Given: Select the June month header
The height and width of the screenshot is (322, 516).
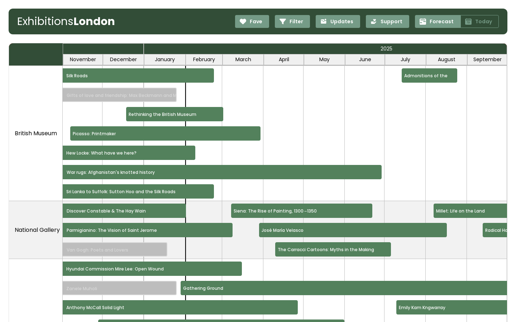Looking at the screenshot, I should tap(365, 59).
